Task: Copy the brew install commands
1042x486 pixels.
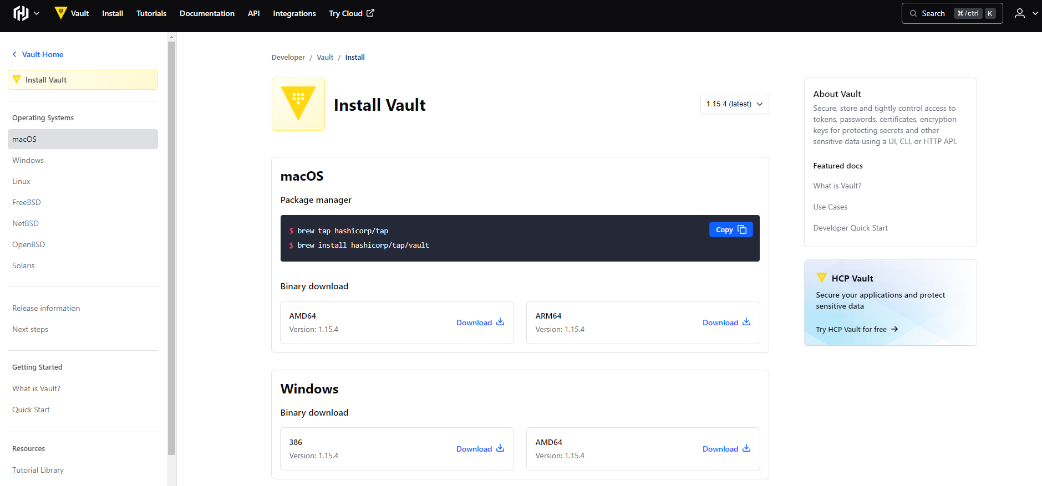Action: pyautogui.click(x=731, y=229)
